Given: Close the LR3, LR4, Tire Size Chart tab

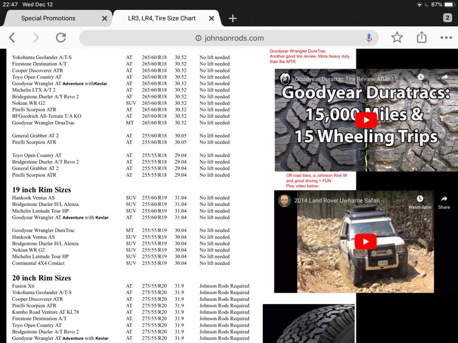Looking at the screenshot, I should coord(212,18).
